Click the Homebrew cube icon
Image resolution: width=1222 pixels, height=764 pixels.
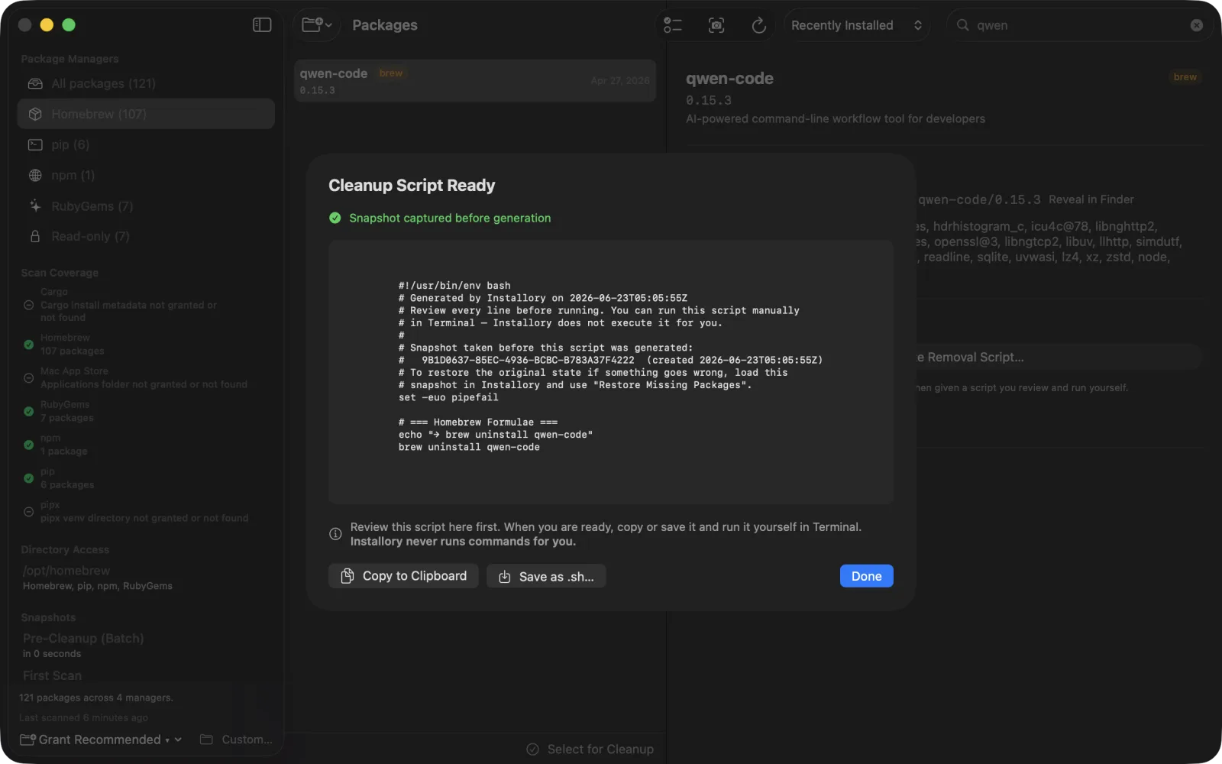click(35, 114)
